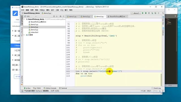Open the Database side panel
Screen dimensions: 181x102
163,31
